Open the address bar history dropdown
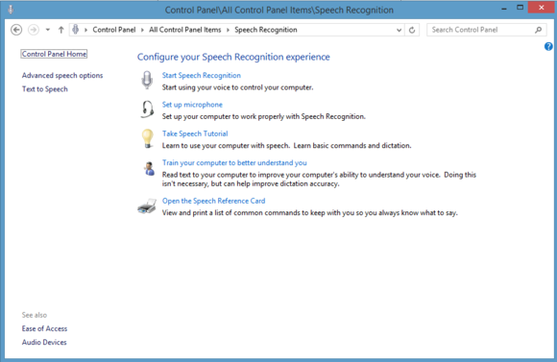 tap(399, 30)
